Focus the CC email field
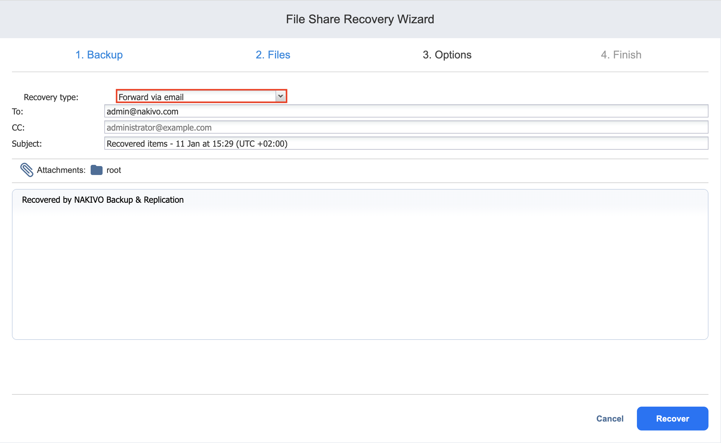This screenshot has width=721, height=443. coord(406,128)
